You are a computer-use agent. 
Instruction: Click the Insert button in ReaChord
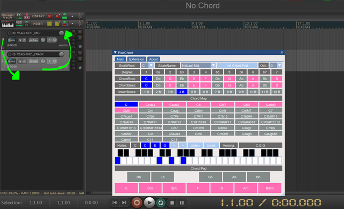[x=211, y=146]
